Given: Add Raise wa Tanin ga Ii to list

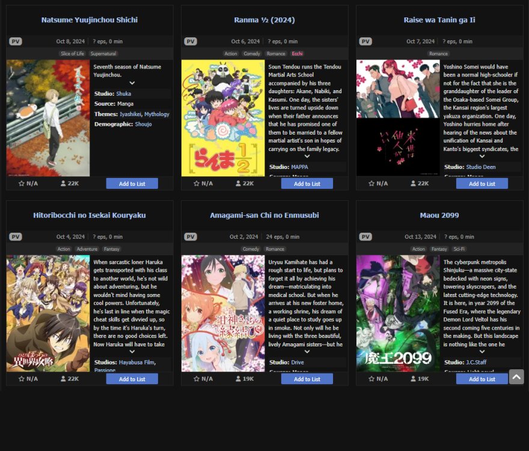Looking at the screenshot, I should pos(482,183).
